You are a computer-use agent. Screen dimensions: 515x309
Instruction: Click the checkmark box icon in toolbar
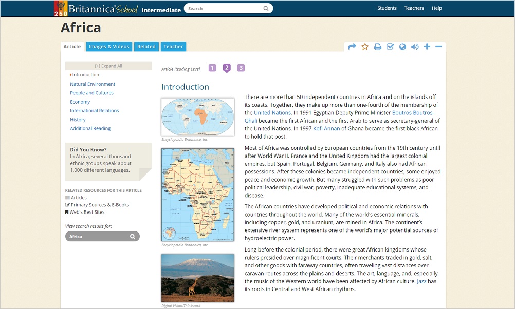coord(390,47)
